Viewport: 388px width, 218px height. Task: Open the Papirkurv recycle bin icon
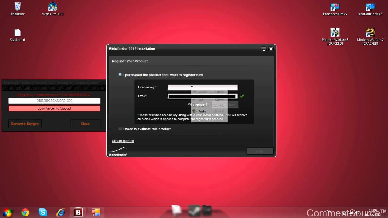coord(18,9)
